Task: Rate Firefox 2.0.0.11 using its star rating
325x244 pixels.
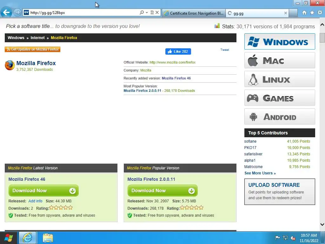Action: coord(192,208)
